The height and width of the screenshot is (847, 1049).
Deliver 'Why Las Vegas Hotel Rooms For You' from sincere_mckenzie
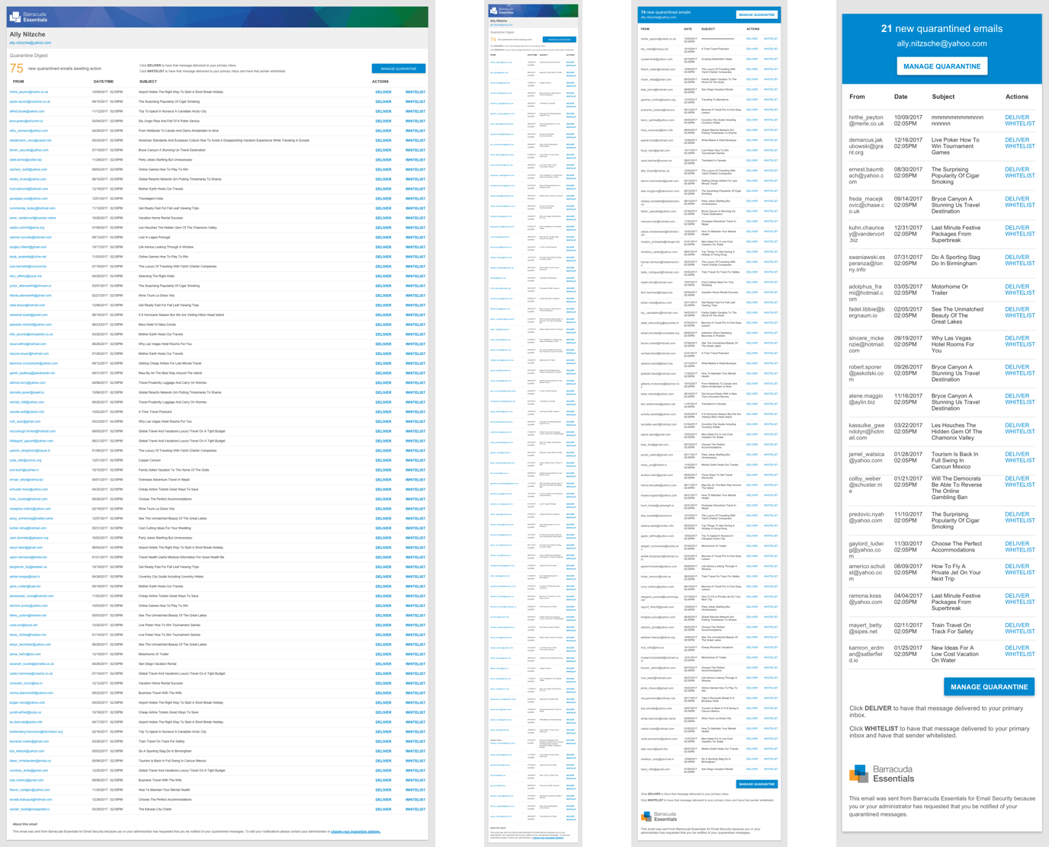click(1016, 338)
